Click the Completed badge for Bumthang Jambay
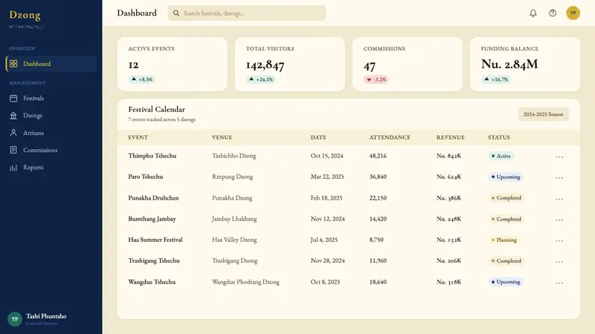595x334 pixels. 506,219
